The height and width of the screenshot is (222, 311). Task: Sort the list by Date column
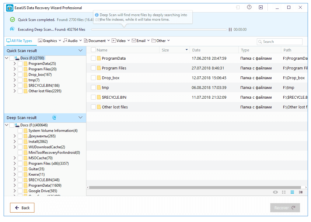[x=214, y=50]
